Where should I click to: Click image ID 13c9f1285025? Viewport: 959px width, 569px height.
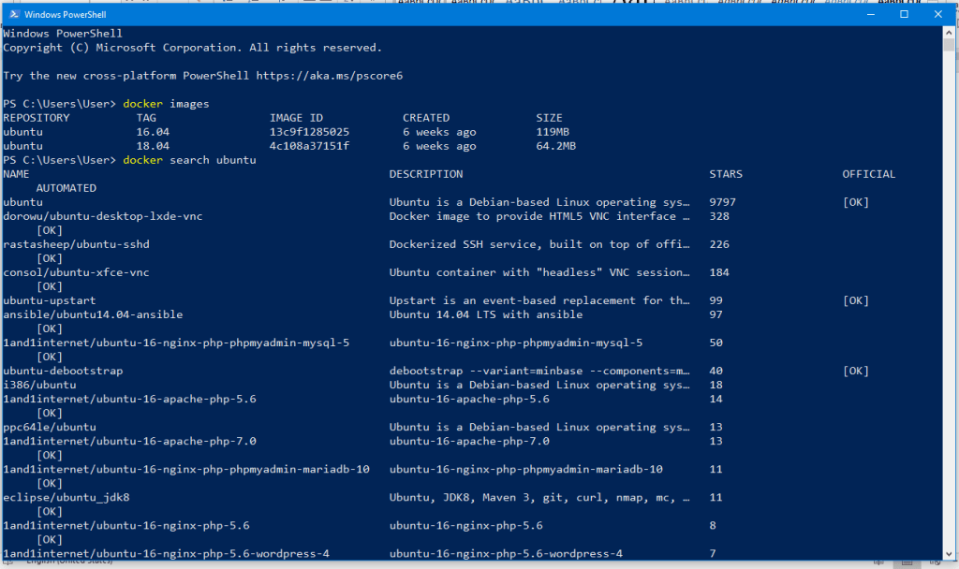click(x=309, y=132)
